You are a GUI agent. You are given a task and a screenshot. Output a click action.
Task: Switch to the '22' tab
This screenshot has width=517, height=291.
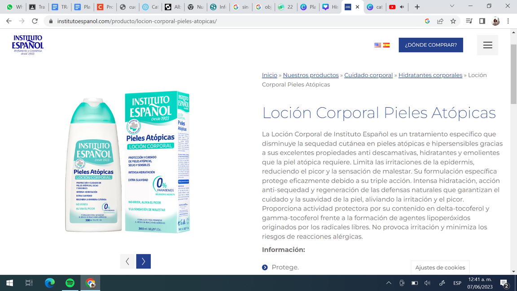(285, 7)
